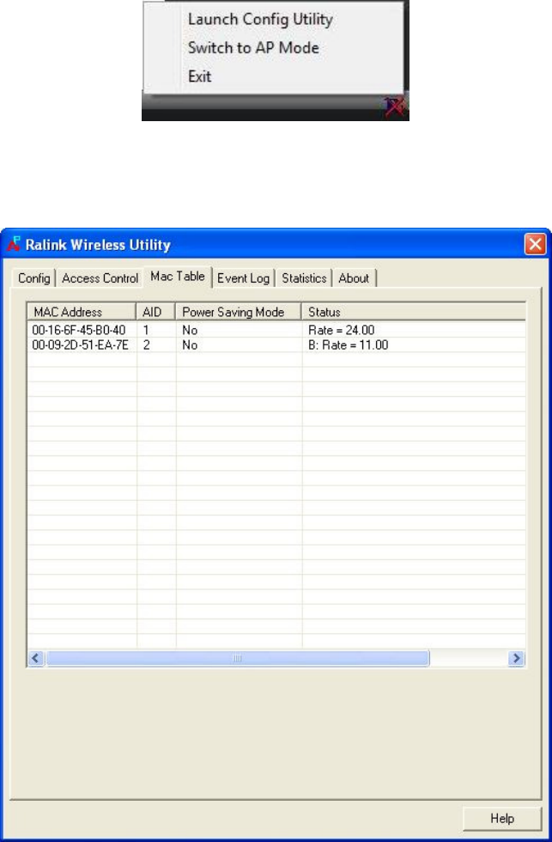Screen dimensions: 552x842
Task: Open the Config tab
Action: point(33,278)
